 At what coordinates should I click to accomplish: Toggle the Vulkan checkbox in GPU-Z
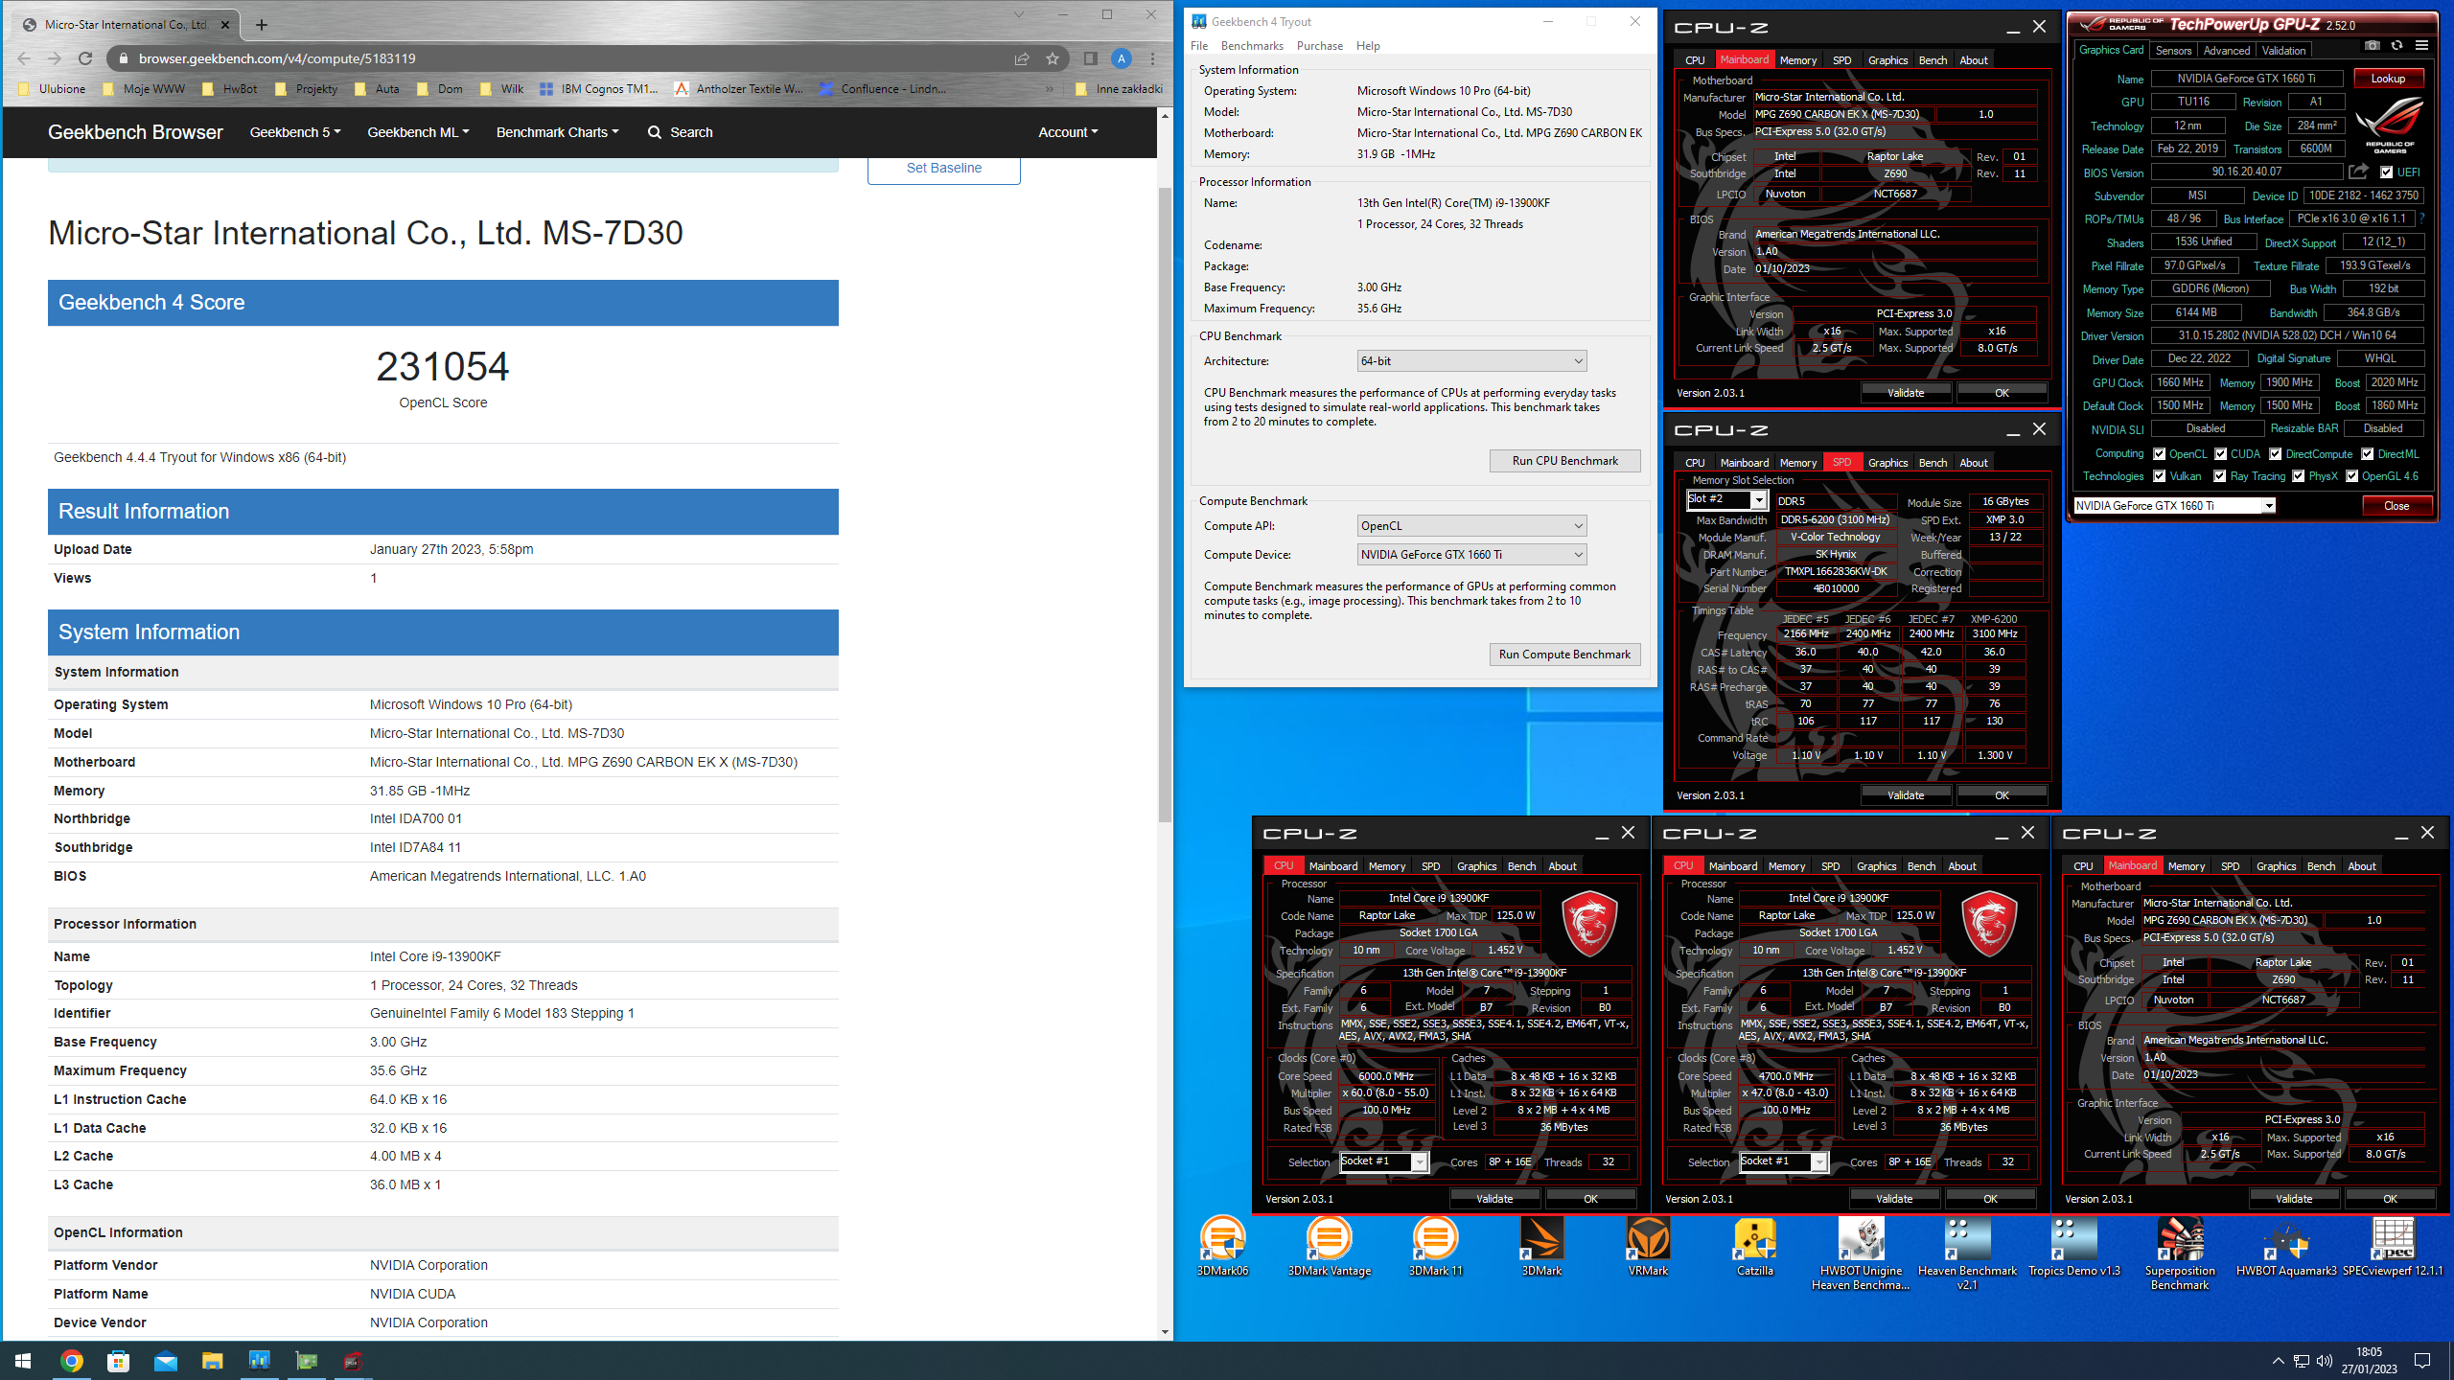pos(2159,476)
